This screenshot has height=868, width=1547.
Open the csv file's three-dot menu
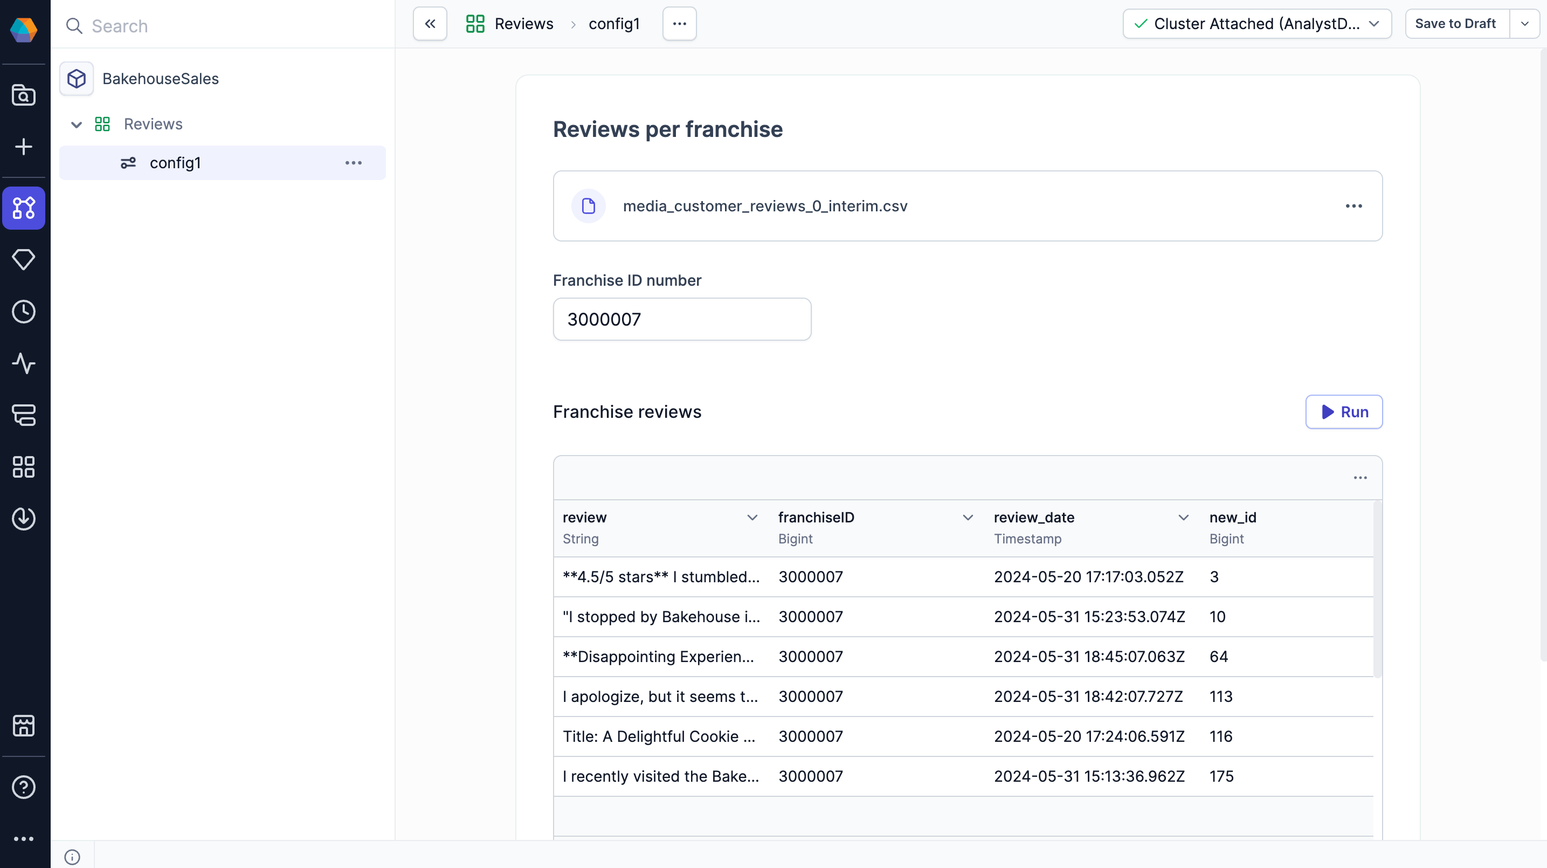pos(1353,206)
